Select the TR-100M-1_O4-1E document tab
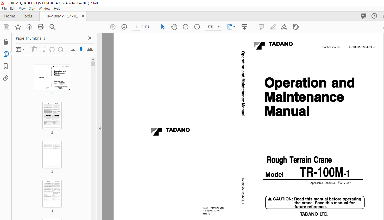 pyautogui.click(x=63, y=16)
